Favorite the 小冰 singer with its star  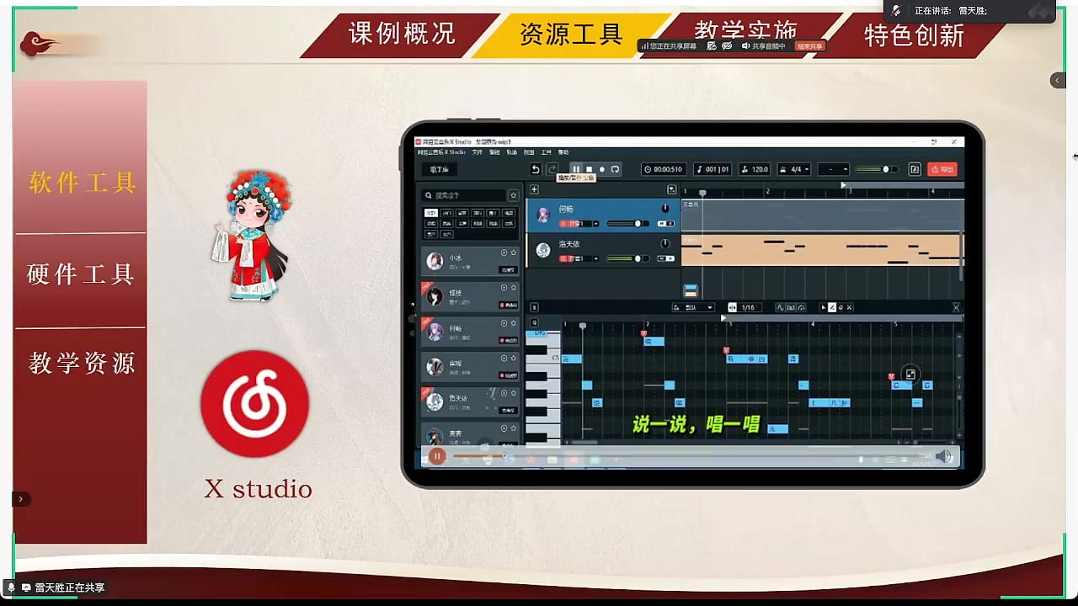click(x=513, y=252)
